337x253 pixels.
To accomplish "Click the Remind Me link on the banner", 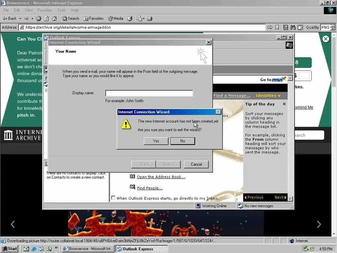I will [303, 107].
